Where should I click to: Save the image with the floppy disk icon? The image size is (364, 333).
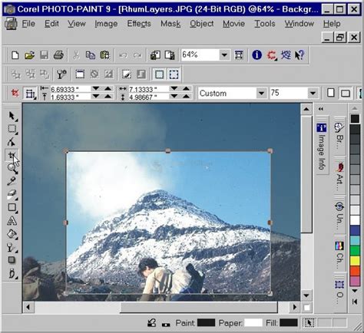[x=44, y=55]
